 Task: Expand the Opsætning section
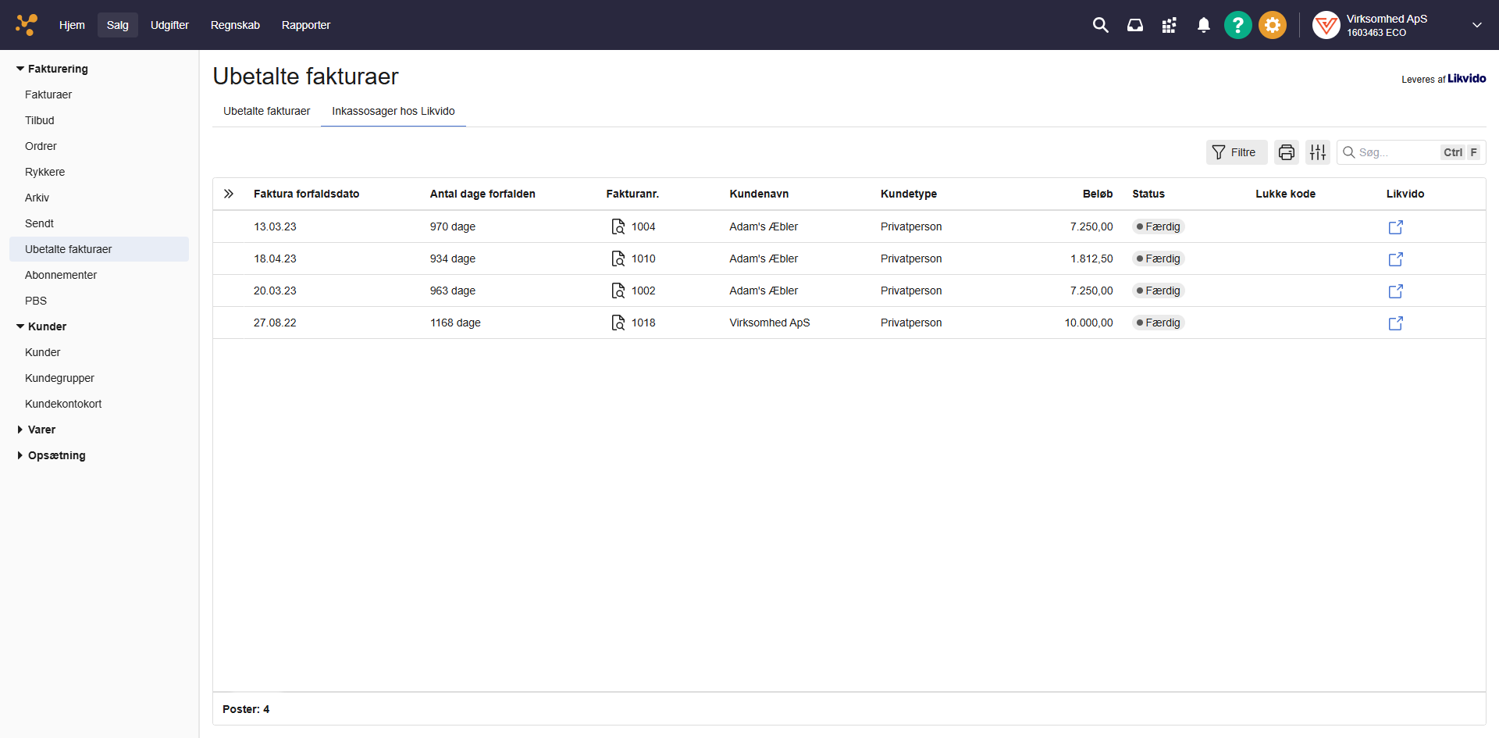point(21,455)
